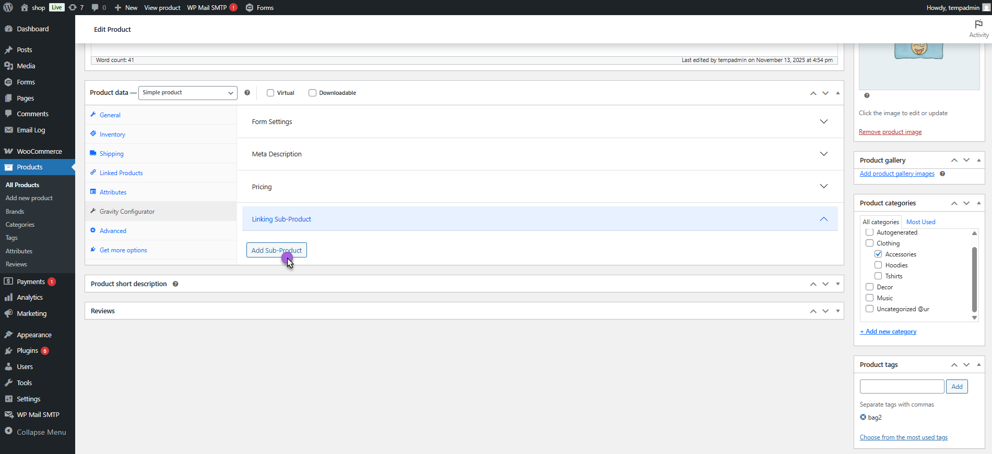Enable the Virtual checkbox

click(270, 93)
